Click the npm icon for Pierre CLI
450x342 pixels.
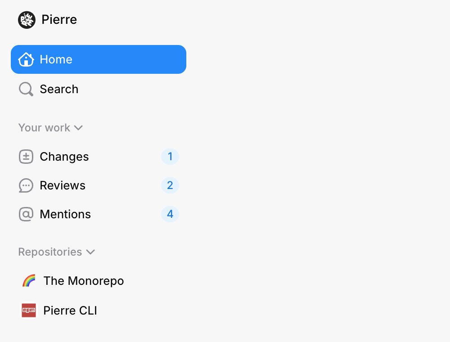[x=29, y=310]
